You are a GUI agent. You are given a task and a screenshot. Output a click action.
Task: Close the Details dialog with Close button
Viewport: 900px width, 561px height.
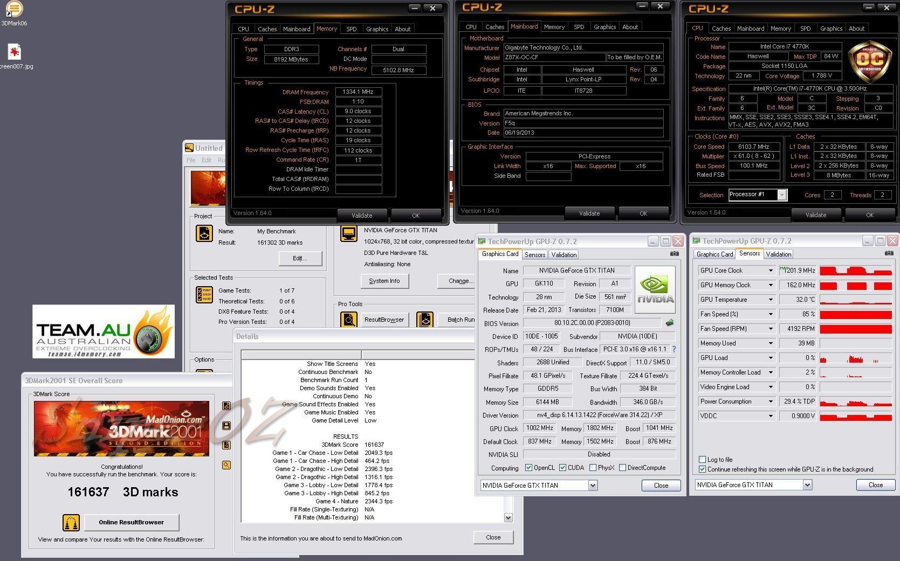coord(493,537)
